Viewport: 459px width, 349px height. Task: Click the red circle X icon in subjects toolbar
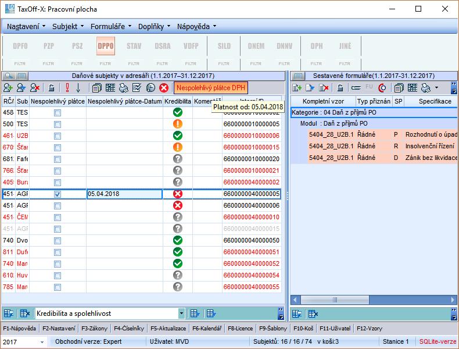point(164,88)
